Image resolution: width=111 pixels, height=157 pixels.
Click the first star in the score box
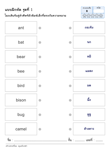tap(84, 16)
